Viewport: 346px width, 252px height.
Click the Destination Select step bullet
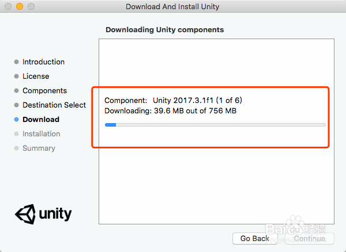[16, 105]
